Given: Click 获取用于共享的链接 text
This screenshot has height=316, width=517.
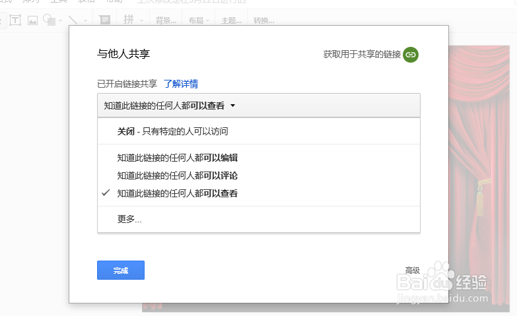Looking at the screenshot, I should click(362, 54).
